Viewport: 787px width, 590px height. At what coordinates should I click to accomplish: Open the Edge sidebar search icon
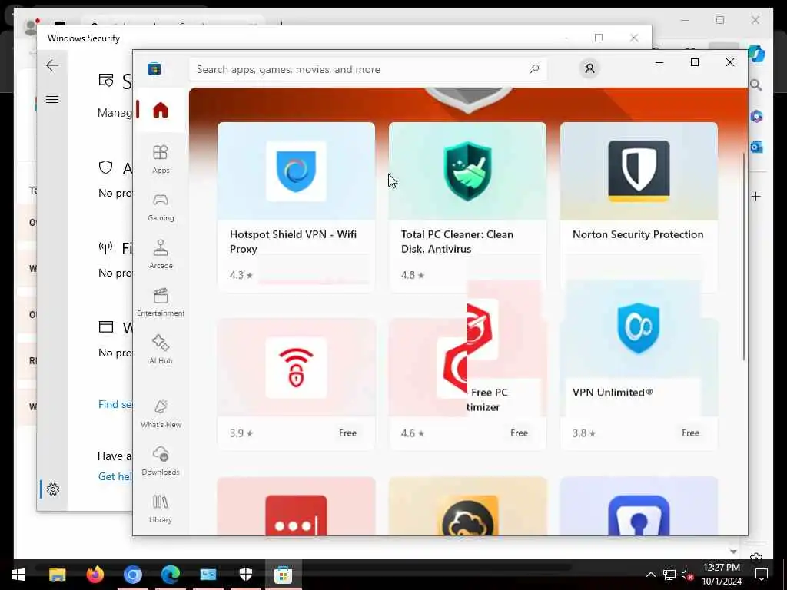(756, 85)
